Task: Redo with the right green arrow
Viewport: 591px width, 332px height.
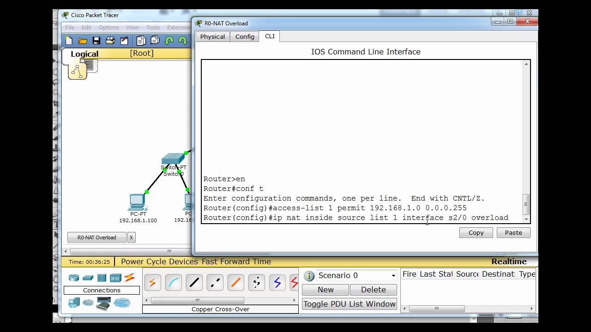Action: [x=182, y=41]
